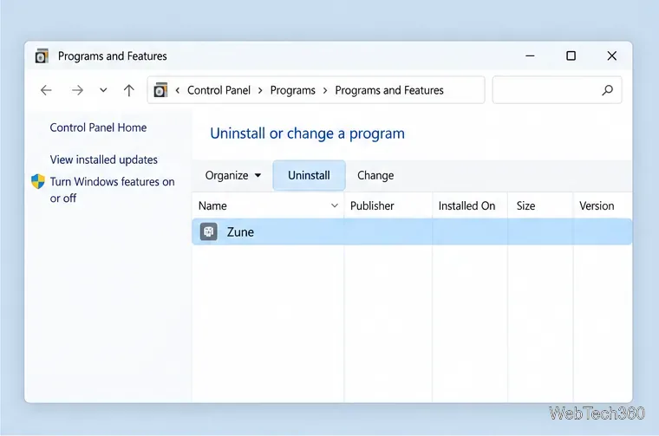Viewport: 659px width, 436px height.
Task: Open the Name column filter dropdown arrow
Action: (335, 205)
